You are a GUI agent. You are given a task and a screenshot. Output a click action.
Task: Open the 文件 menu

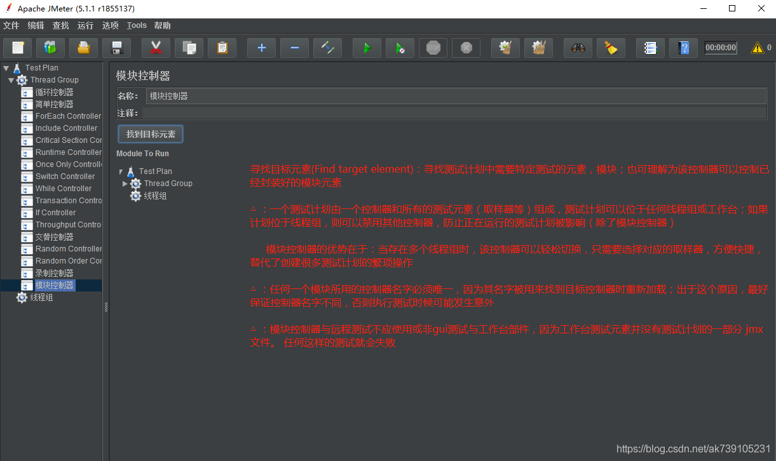point(11,25)
